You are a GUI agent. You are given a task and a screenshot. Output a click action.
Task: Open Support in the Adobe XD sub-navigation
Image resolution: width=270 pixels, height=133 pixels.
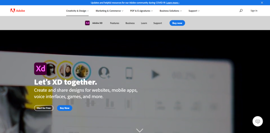158,23
